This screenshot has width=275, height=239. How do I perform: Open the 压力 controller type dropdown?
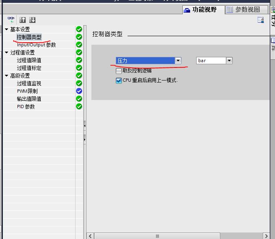click(178, 61)
